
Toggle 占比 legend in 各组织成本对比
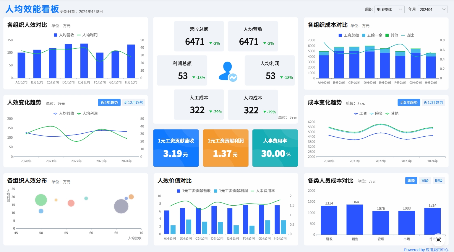407,35
